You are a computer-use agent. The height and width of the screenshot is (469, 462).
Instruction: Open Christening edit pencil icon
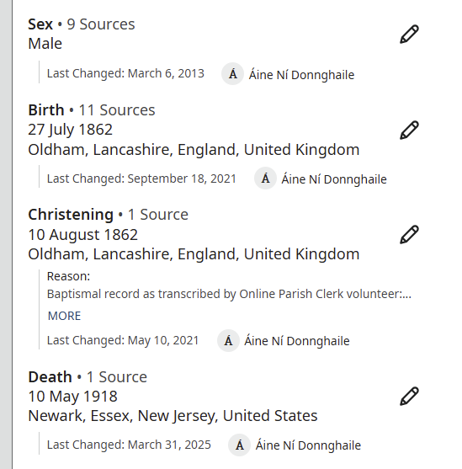click(409, 234)
